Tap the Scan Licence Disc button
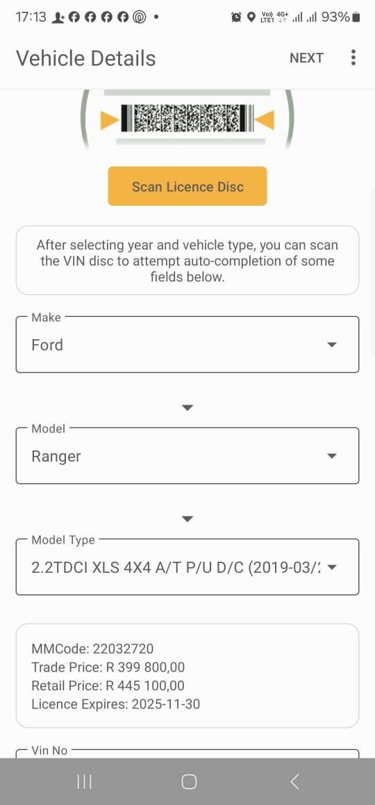375x805 pixels. click(187, 186)
